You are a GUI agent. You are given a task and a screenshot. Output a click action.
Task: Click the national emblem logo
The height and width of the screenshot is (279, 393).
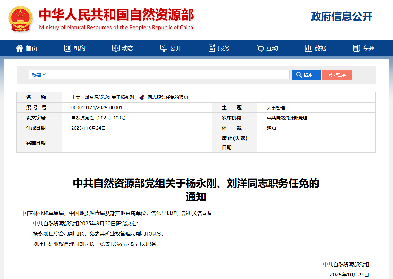tap(21, 19)
